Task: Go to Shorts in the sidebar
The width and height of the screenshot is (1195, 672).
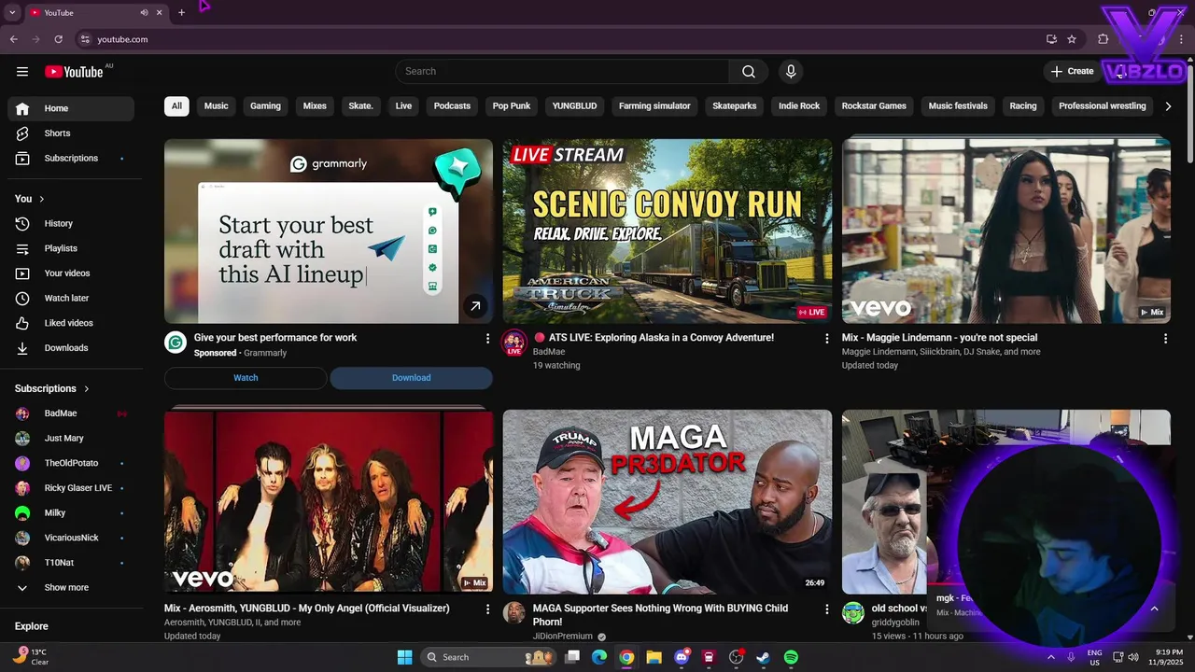Action: pos(71,133)
